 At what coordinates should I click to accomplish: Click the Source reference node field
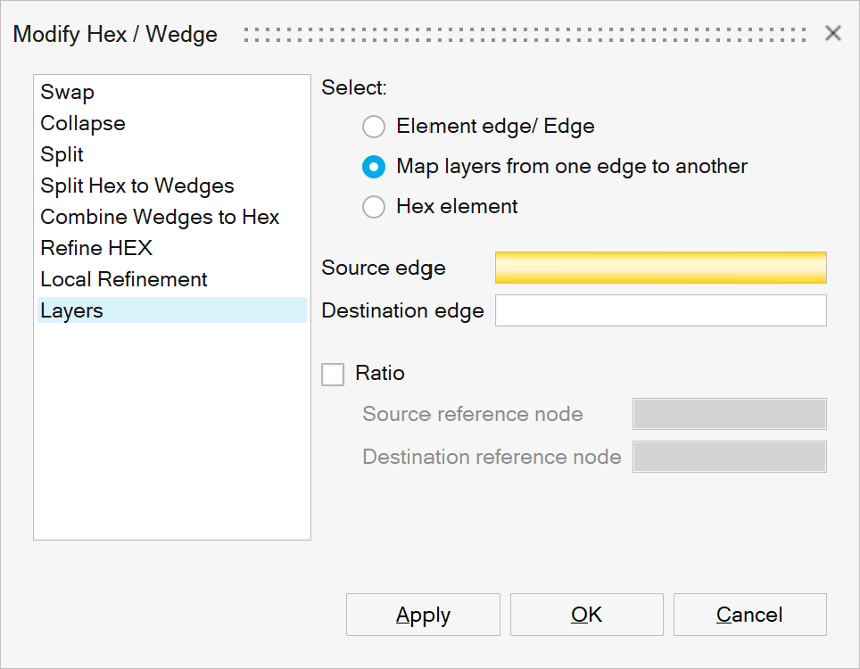pos(729,414)
